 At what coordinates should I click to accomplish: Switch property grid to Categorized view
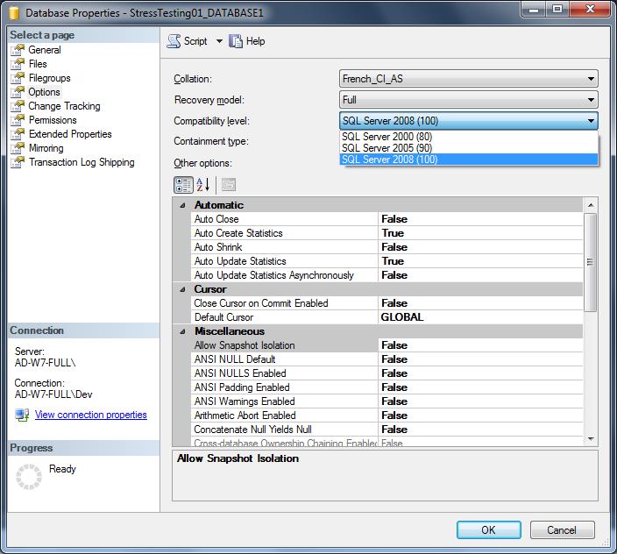coord(183,185)
